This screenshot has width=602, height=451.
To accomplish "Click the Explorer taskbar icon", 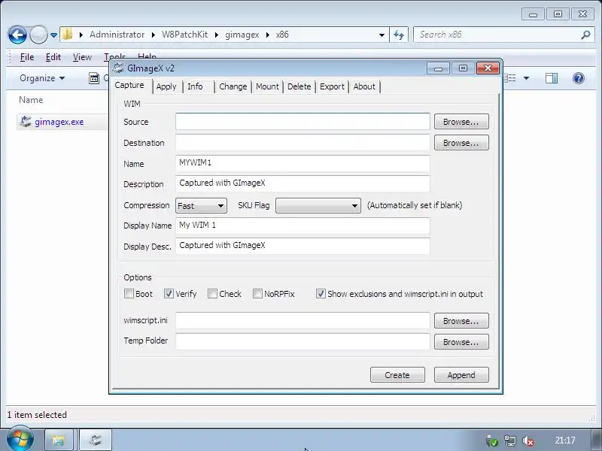I will coord(59,440).
